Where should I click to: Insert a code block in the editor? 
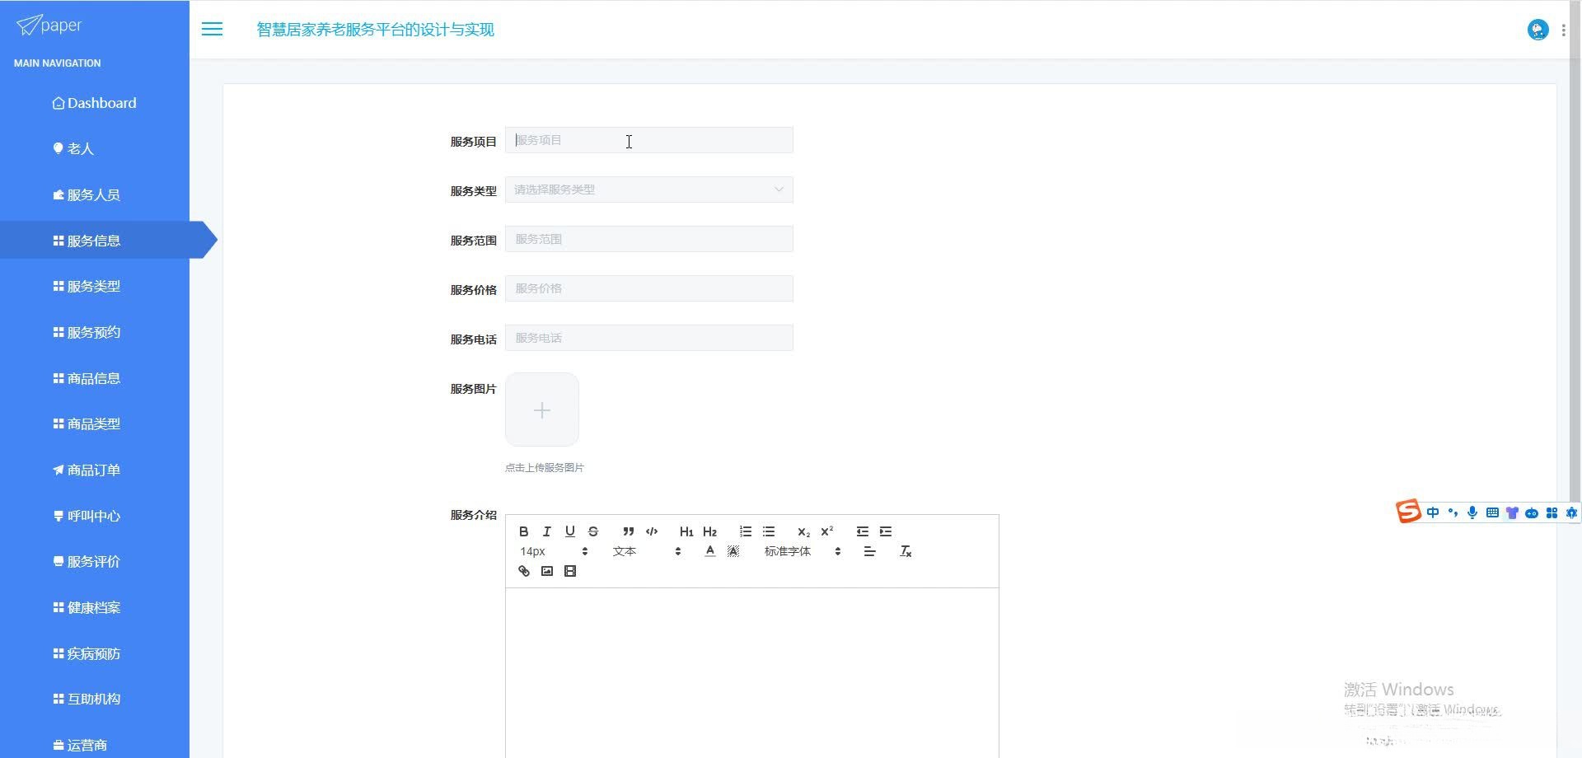(x=652, y=531)
